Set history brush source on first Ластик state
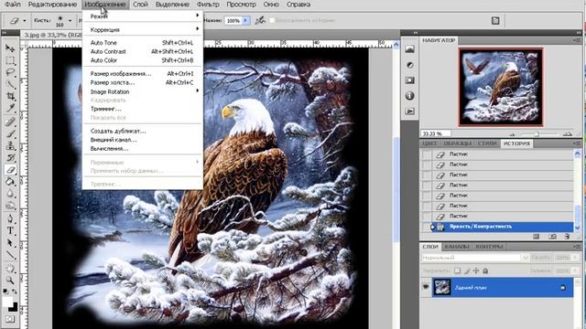 point(427,154)
